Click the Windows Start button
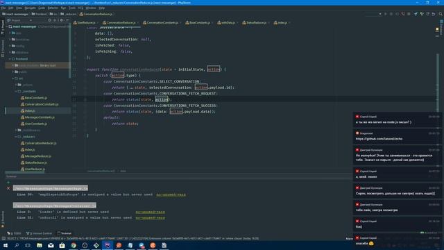 [x=6, y=245]
